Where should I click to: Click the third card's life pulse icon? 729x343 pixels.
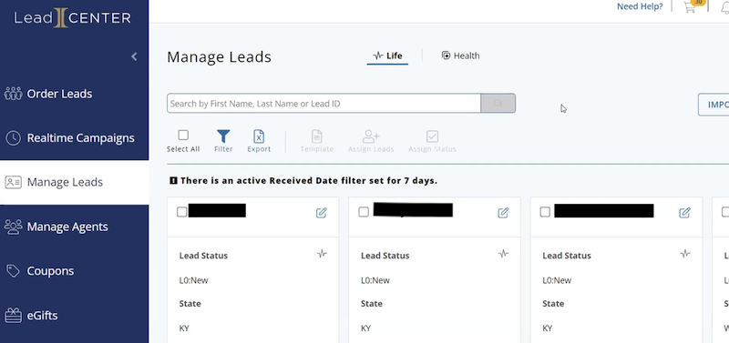(685, 254)
